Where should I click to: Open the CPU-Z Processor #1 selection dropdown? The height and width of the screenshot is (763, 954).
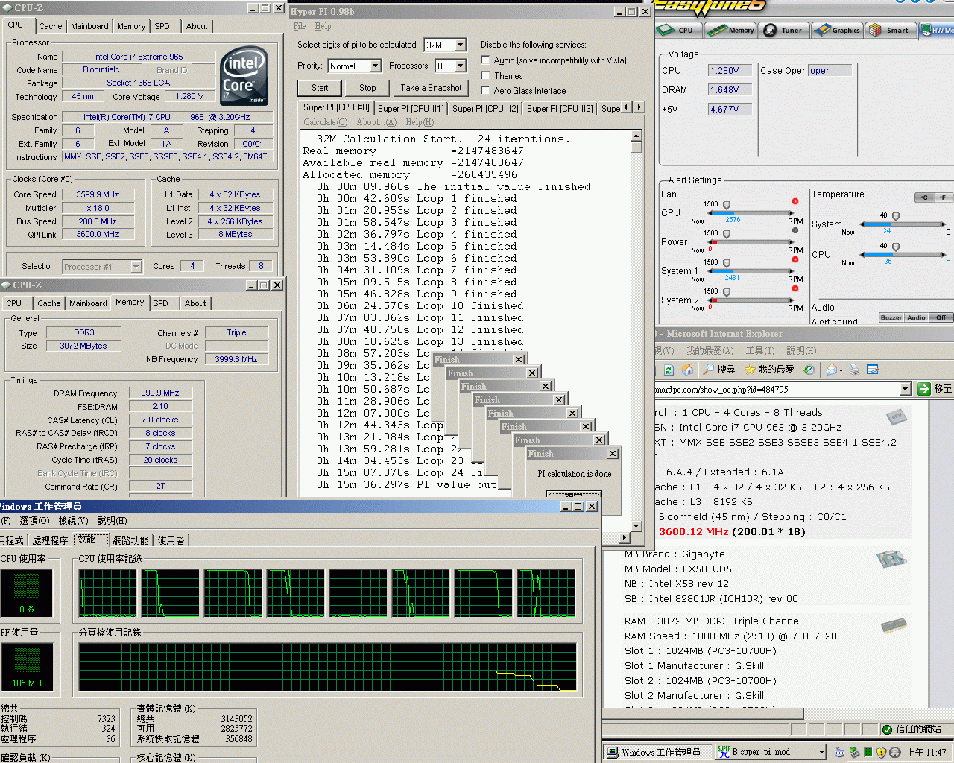[136, 267]
